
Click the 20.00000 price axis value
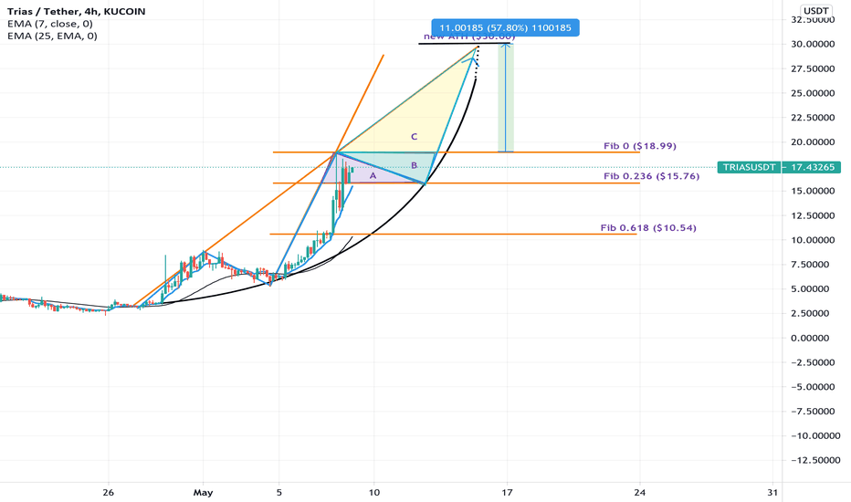coord(813,142)
